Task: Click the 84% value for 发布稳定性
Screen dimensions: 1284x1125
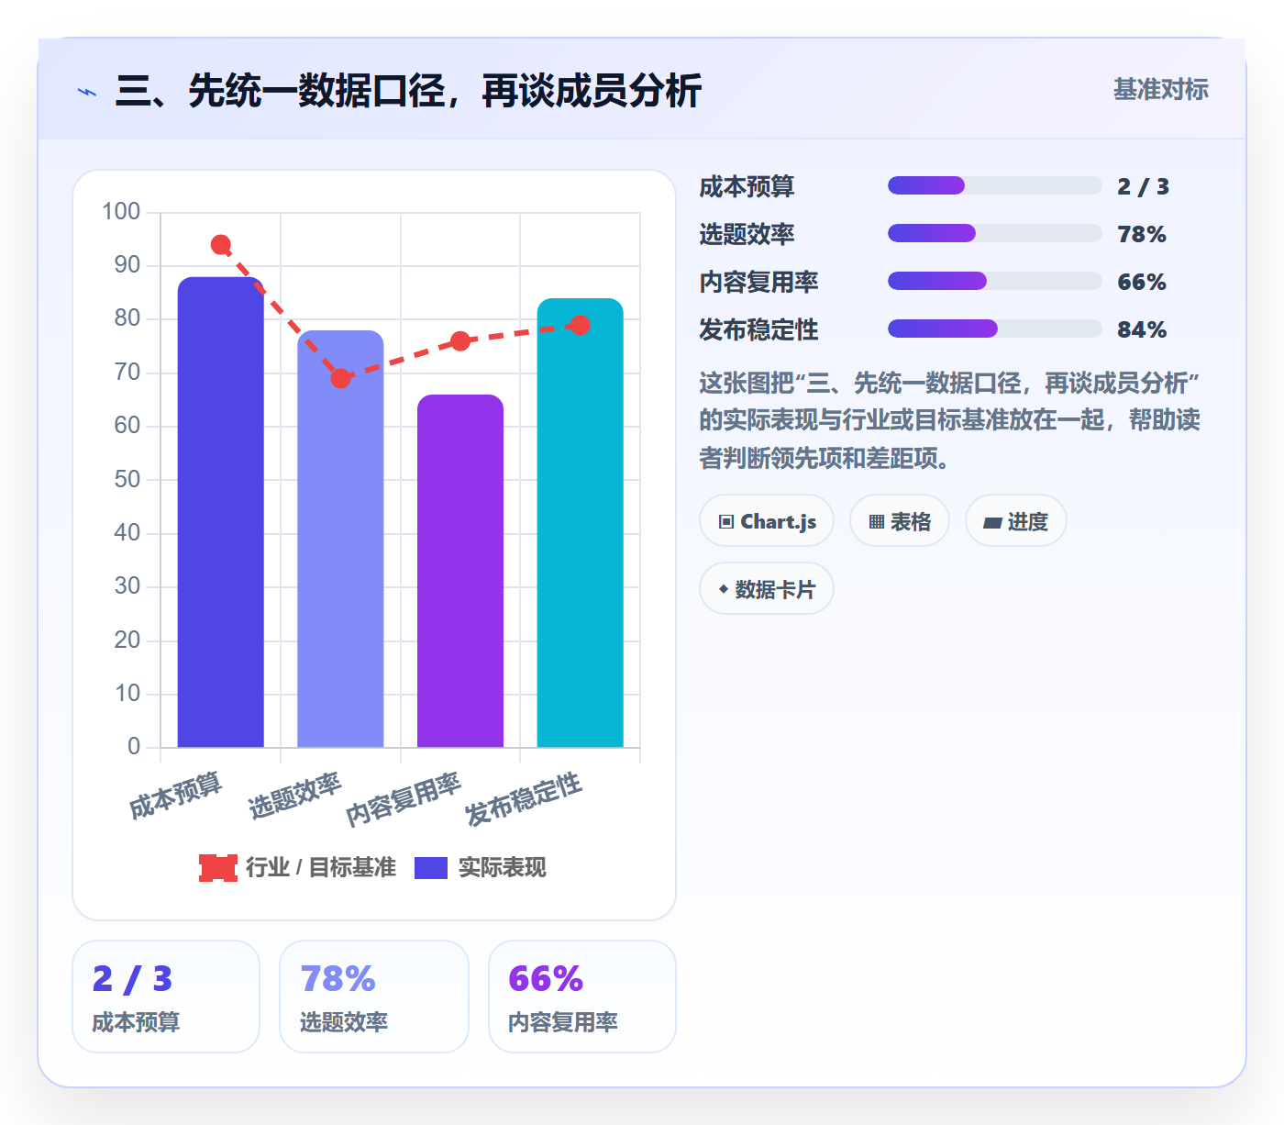Action: 1142,329
